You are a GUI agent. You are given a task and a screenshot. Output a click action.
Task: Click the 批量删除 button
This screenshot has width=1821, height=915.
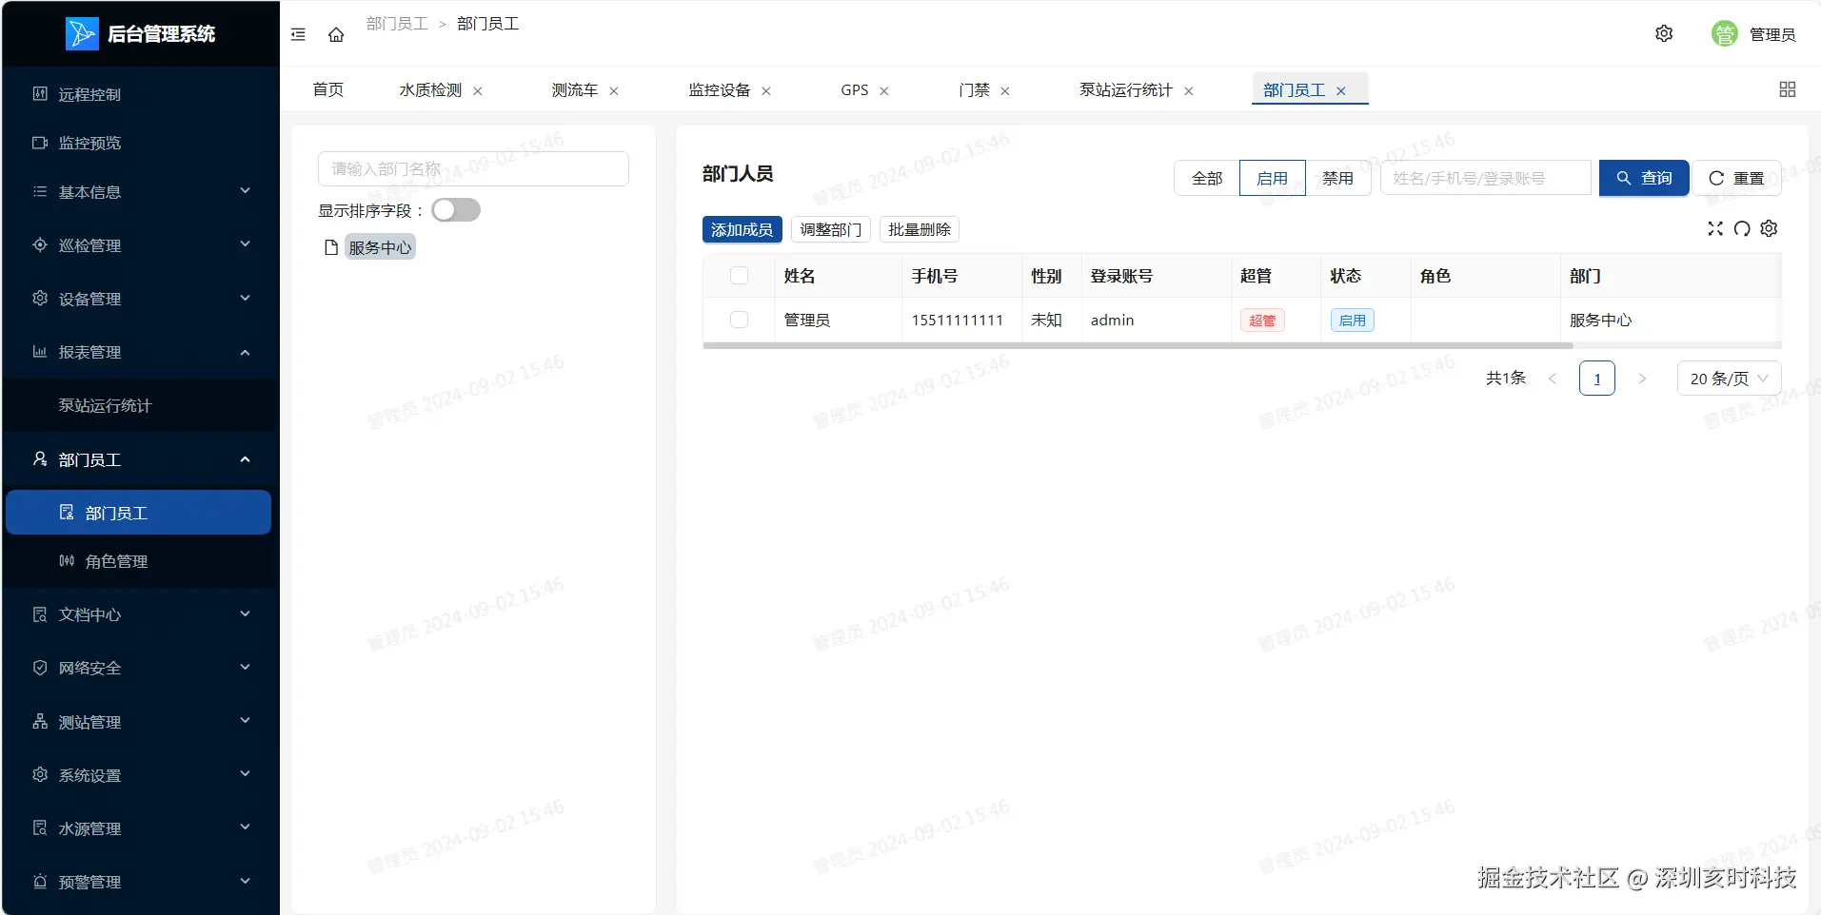[x=920, y=229]
